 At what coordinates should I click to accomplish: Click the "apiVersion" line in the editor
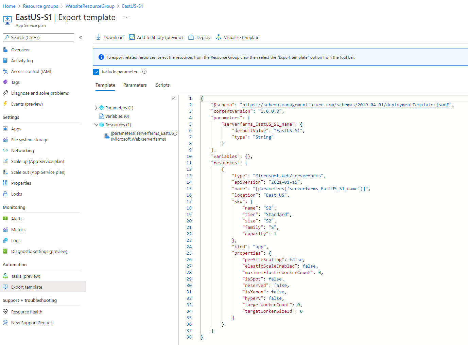267,182
